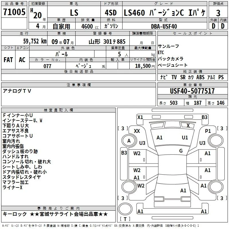Select the recycle deposit 18,500円 field
The width and height of the screenshot is (229, 229).
(143, 66)
